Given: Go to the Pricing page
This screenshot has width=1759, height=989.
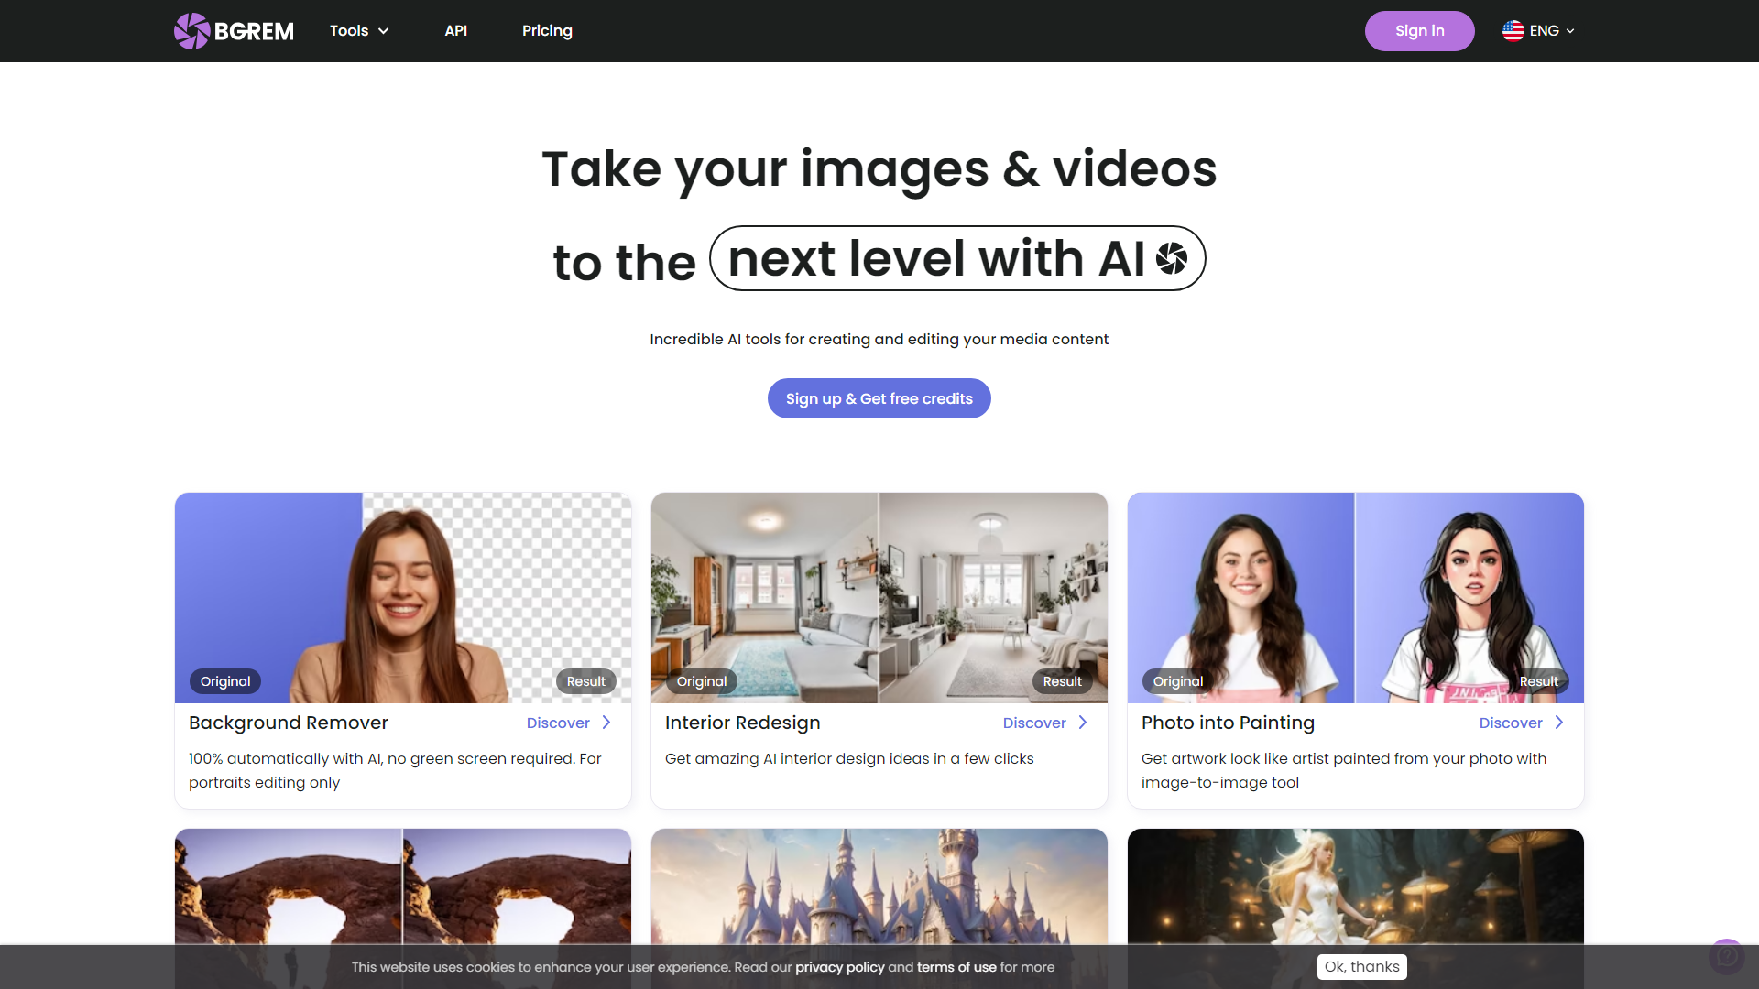Looking at the screenshot, I should click(547, 31).
